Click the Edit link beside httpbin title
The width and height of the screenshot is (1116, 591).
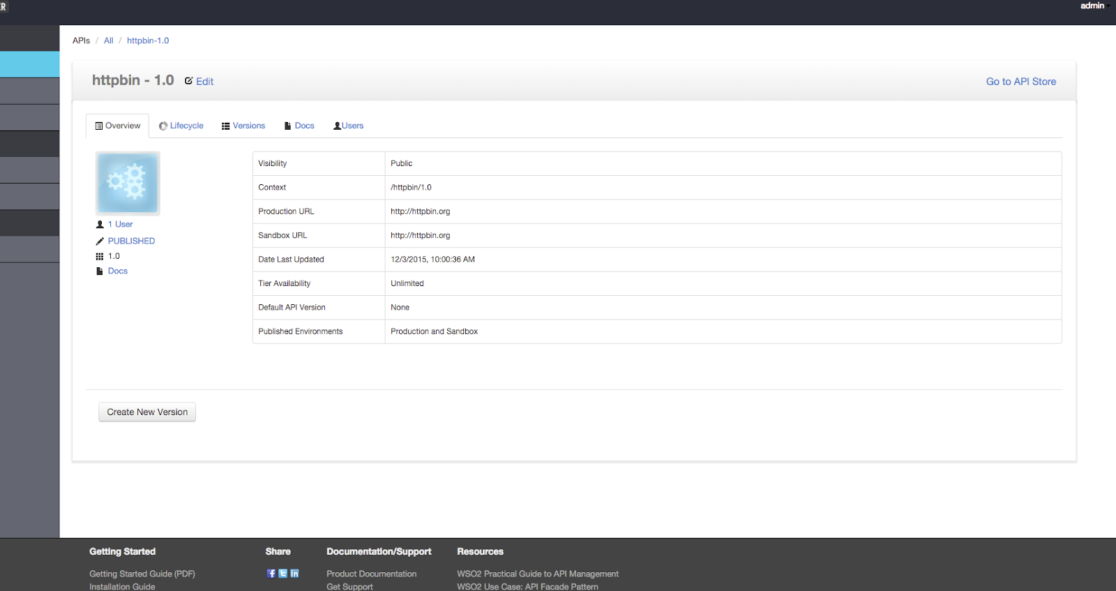pos(204,82)
